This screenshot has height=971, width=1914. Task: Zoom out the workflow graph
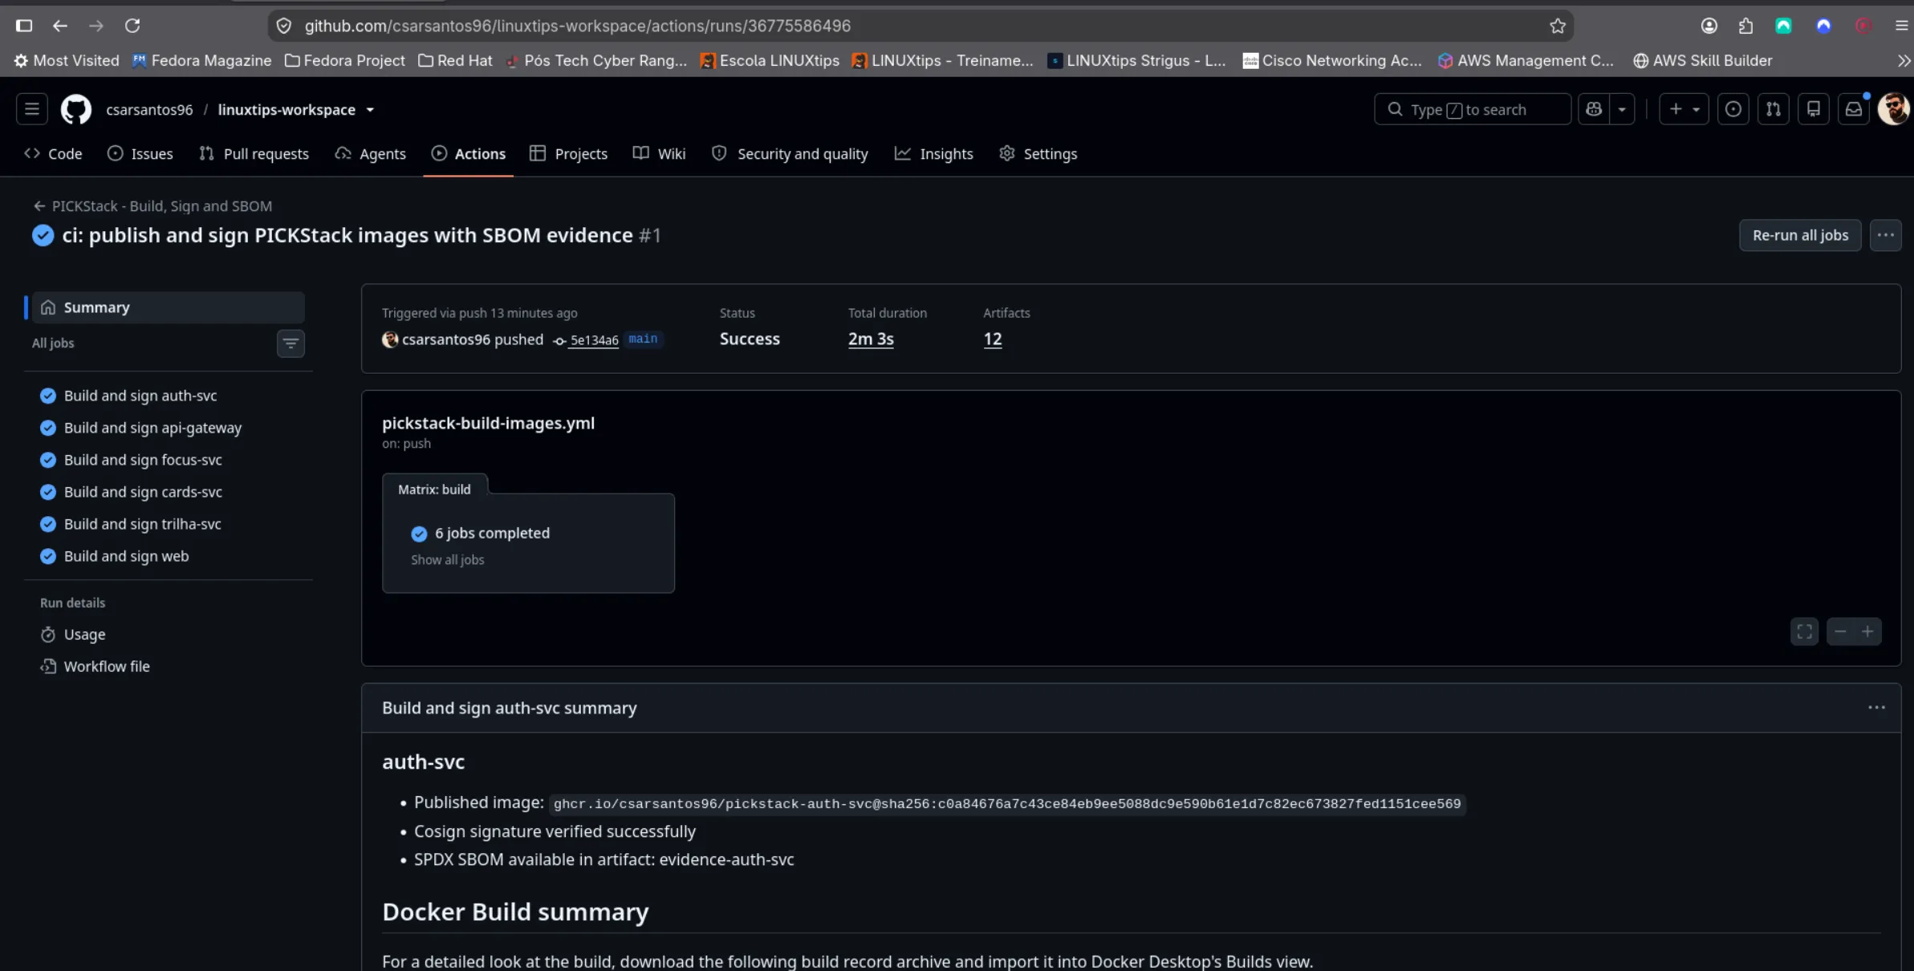pyautogui.click(x=1840, y=632)
